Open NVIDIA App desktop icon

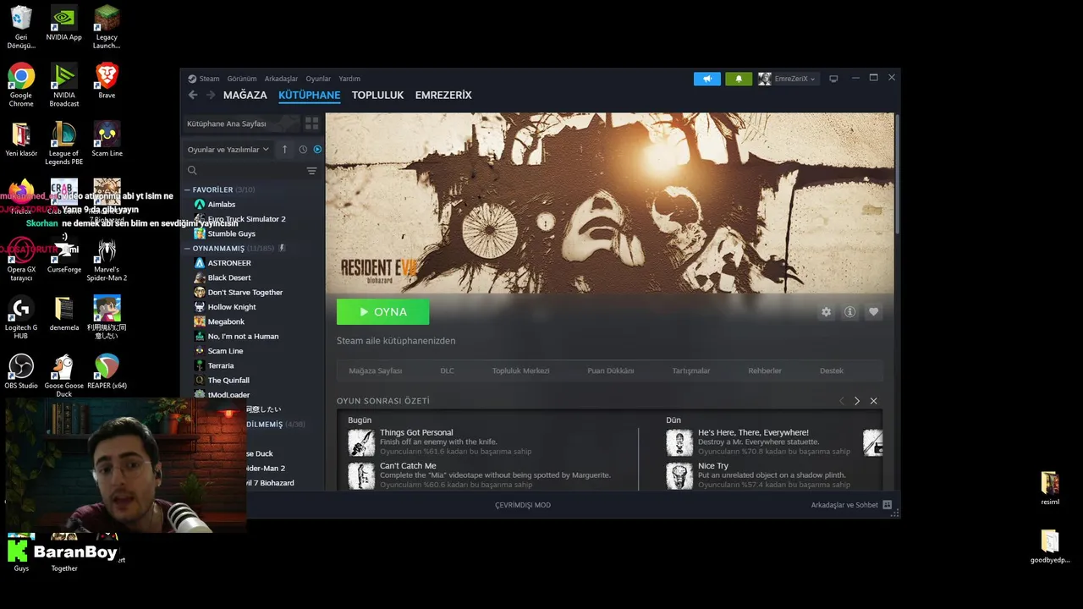point(63,23)
